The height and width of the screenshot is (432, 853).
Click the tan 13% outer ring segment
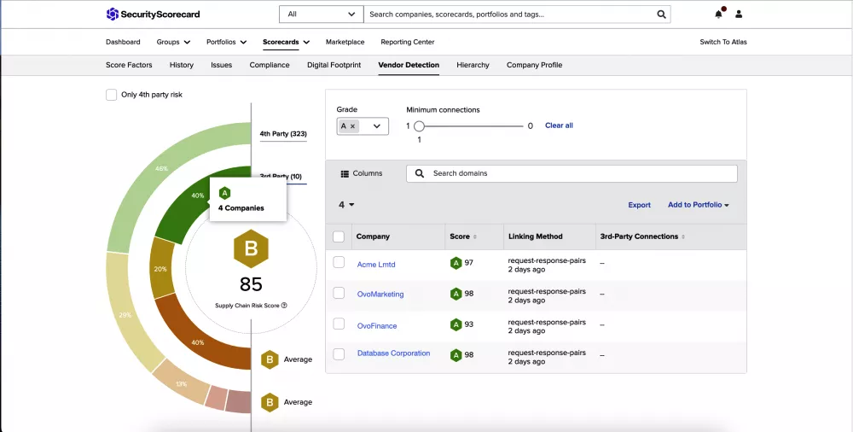[183, 383]
